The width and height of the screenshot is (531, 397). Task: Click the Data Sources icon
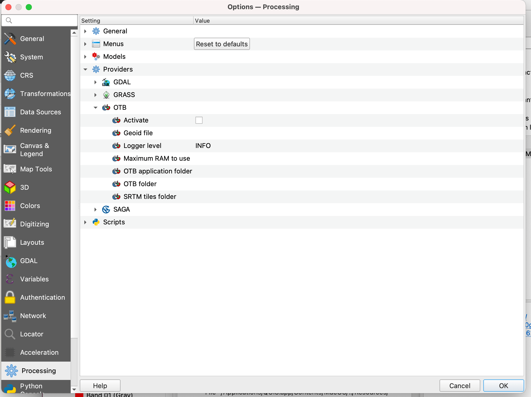(x=10, y=112)
